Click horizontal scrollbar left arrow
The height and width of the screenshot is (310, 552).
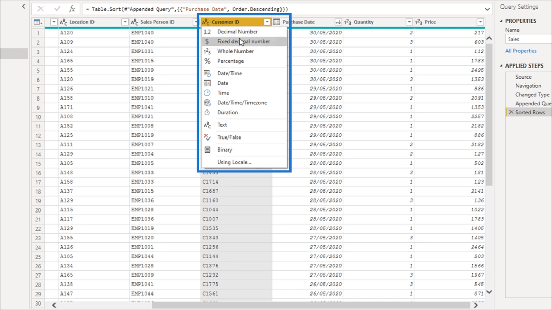point(54,305)
